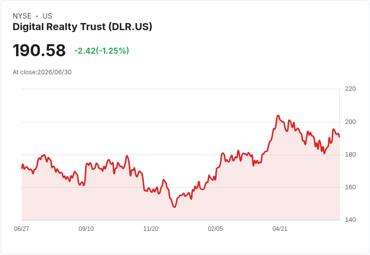This screenshot has width=370, height=255.
Task: Click the 11/20 x-axis date label
Action: tap(151, 228)
